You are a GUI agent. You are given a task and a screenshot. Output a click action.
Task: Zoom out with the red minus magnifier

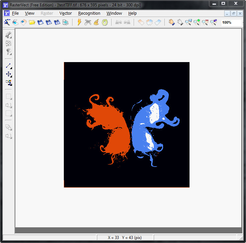tap(205, 22)
